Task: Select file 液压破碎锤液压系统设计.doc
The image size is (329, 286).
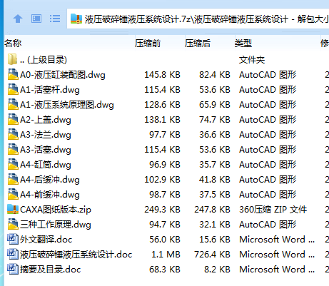Action: pyautogui.click(x=76, y=255)
